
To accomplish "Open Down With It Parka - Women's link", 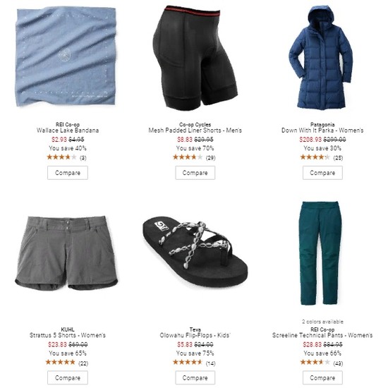I will point(322,131).
